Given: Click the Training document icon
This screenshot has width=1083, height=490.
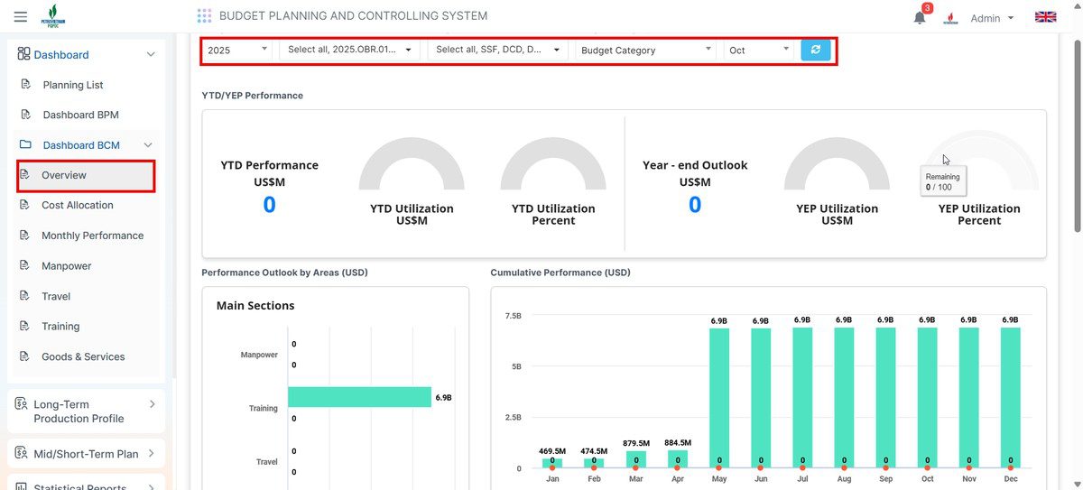Looking at the screenshot, I should click(x=25, y=326).
